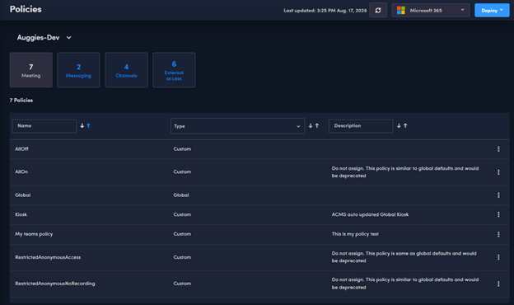
Task: Open more options for Kiosk policy
Action: (x=498, y=214)
